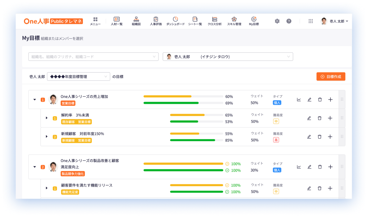Add sub-goal under 売上増加 goal

(330, 100)
